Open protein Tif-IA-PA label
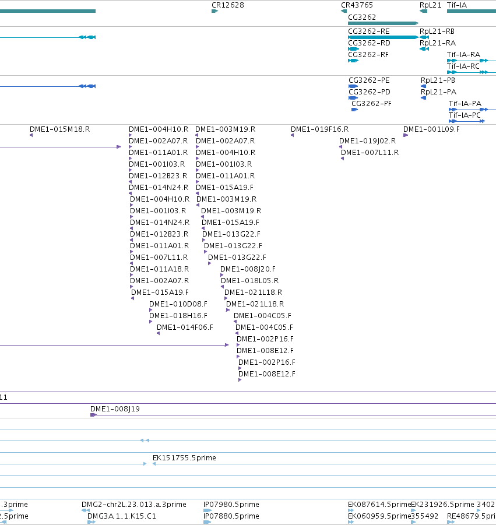This screenshot has height=525, width=496. 465,104
